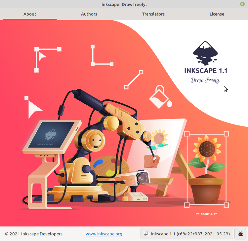This screenshot has height=241, width=248.
Task: Select the About tab
Action: [30, 14]
